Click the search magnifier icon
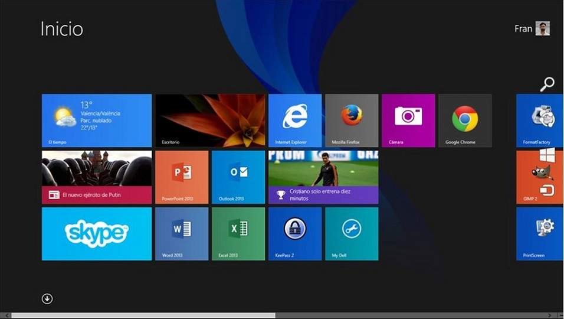564x319 pixels. click(547, 84)
